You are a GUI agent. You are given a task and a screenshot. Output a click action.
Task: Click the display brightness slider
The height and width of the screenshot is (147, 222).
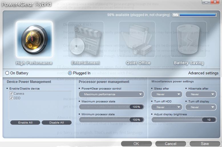click(x=184, y=120)
